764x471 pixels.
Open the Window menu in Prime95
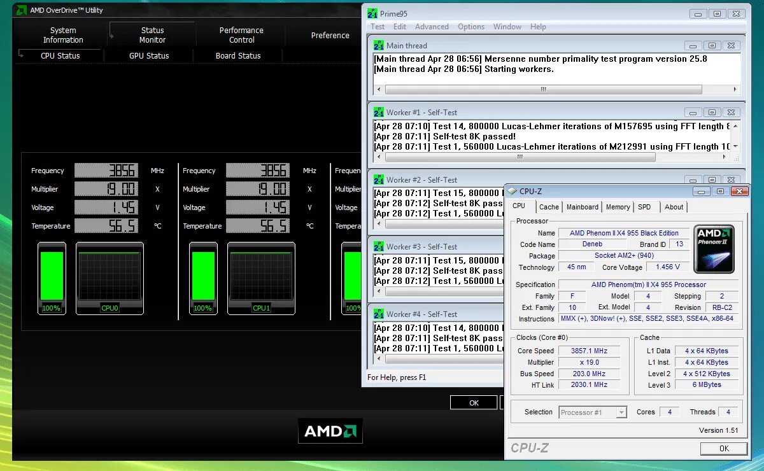507,27
